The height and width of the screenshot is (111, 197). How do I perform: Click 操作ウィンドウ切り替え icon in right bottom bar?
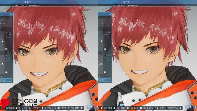click(180, 108)
